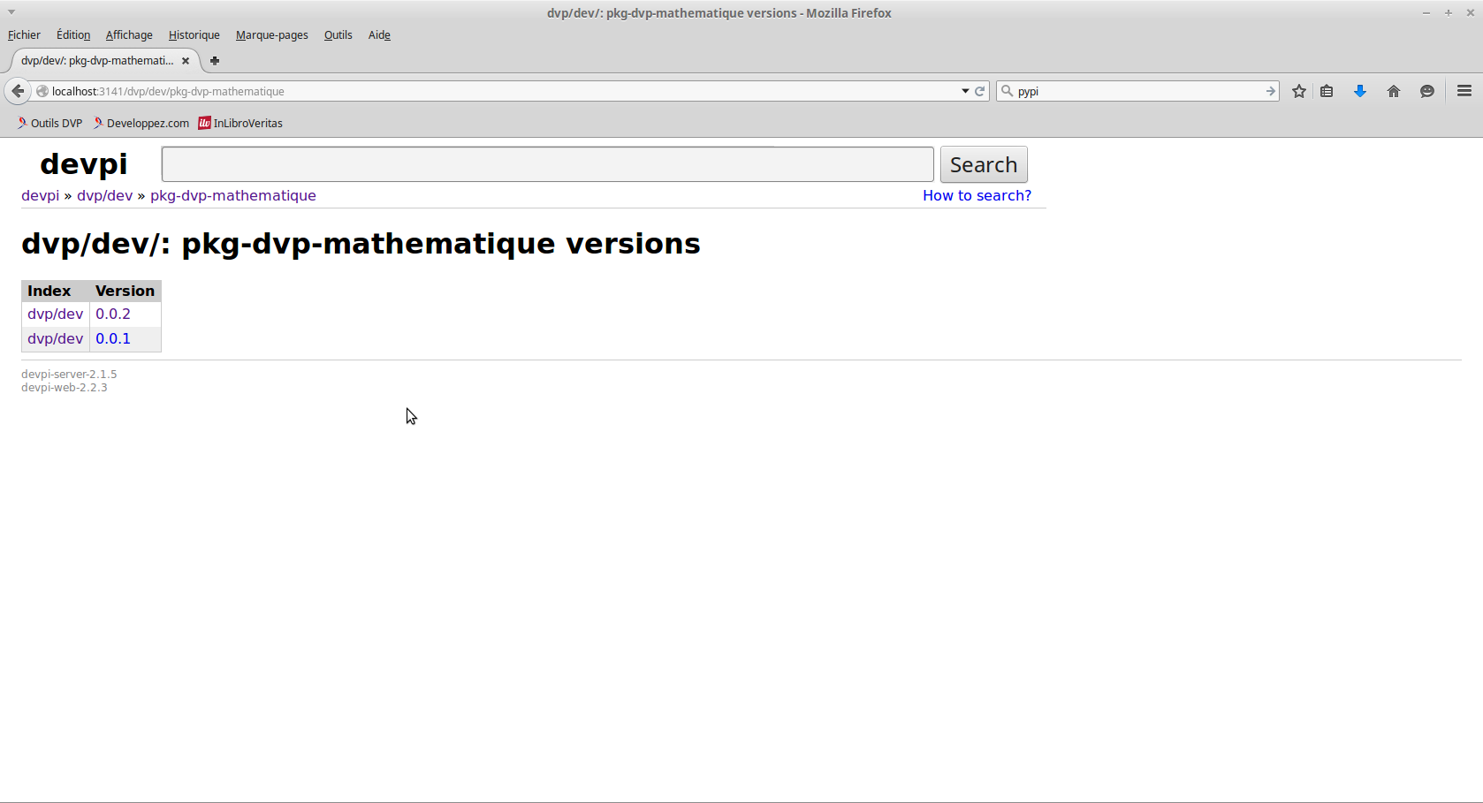The width and height of the screenshot is (1483, 803).
Task: Reload the page with the refresh icon
Action: coord(980,91)
